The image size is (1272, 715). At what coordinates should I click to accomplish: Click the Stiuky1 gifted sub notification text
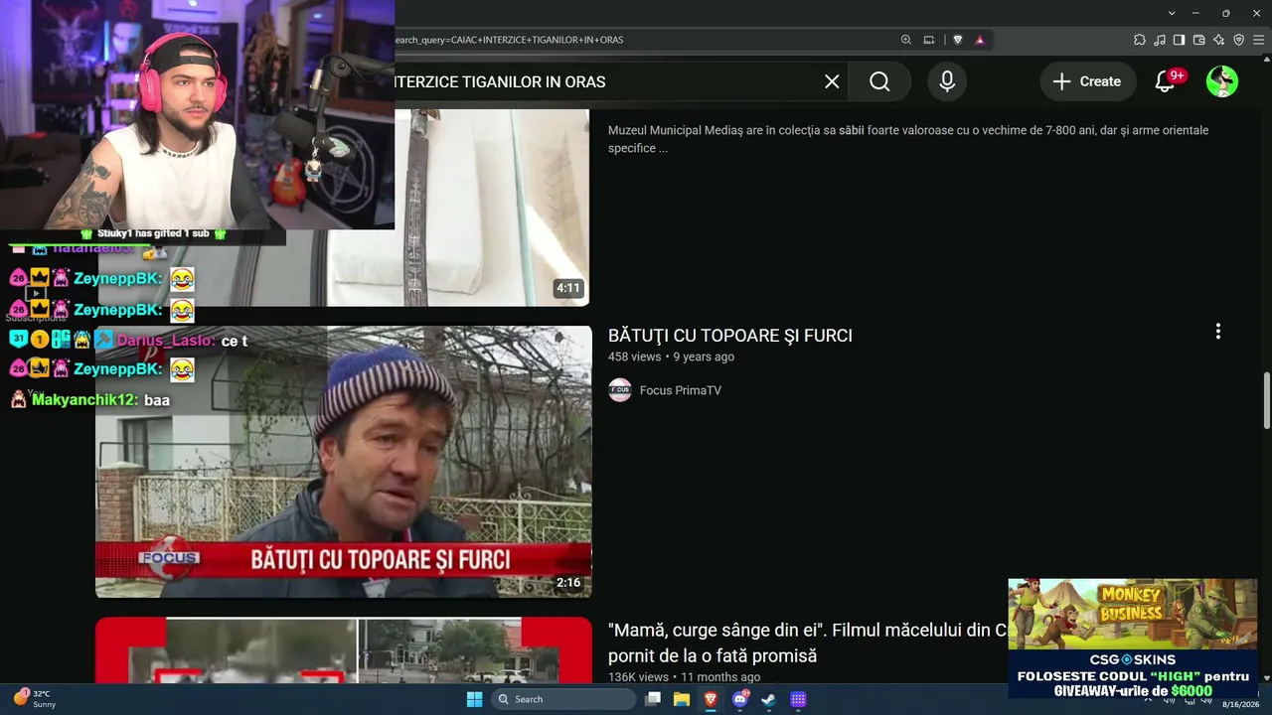[153, 233]
